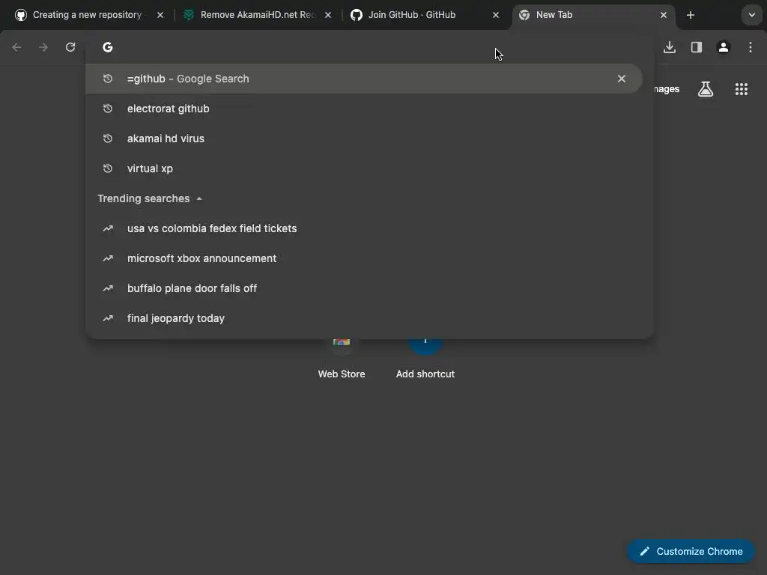Click history icon beside virtual xp
This screenshot has width=767, height=575.
point(108,168)
